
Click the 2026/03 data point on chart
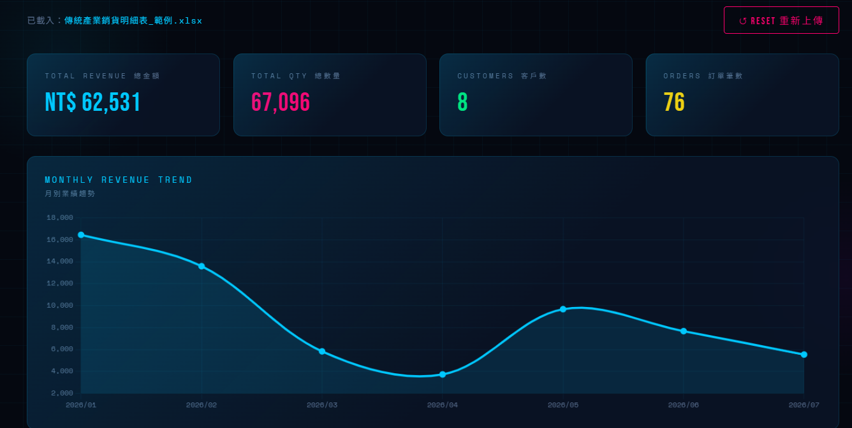coord(322,352)
